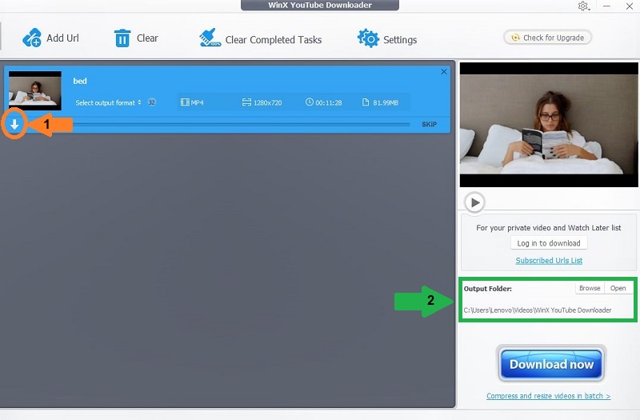Expand the Select output format selector

[x=108, y=102]
